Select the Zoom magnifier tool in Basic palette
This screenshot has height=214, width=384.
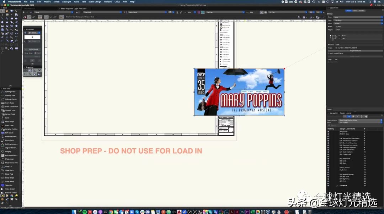[16, 11]
